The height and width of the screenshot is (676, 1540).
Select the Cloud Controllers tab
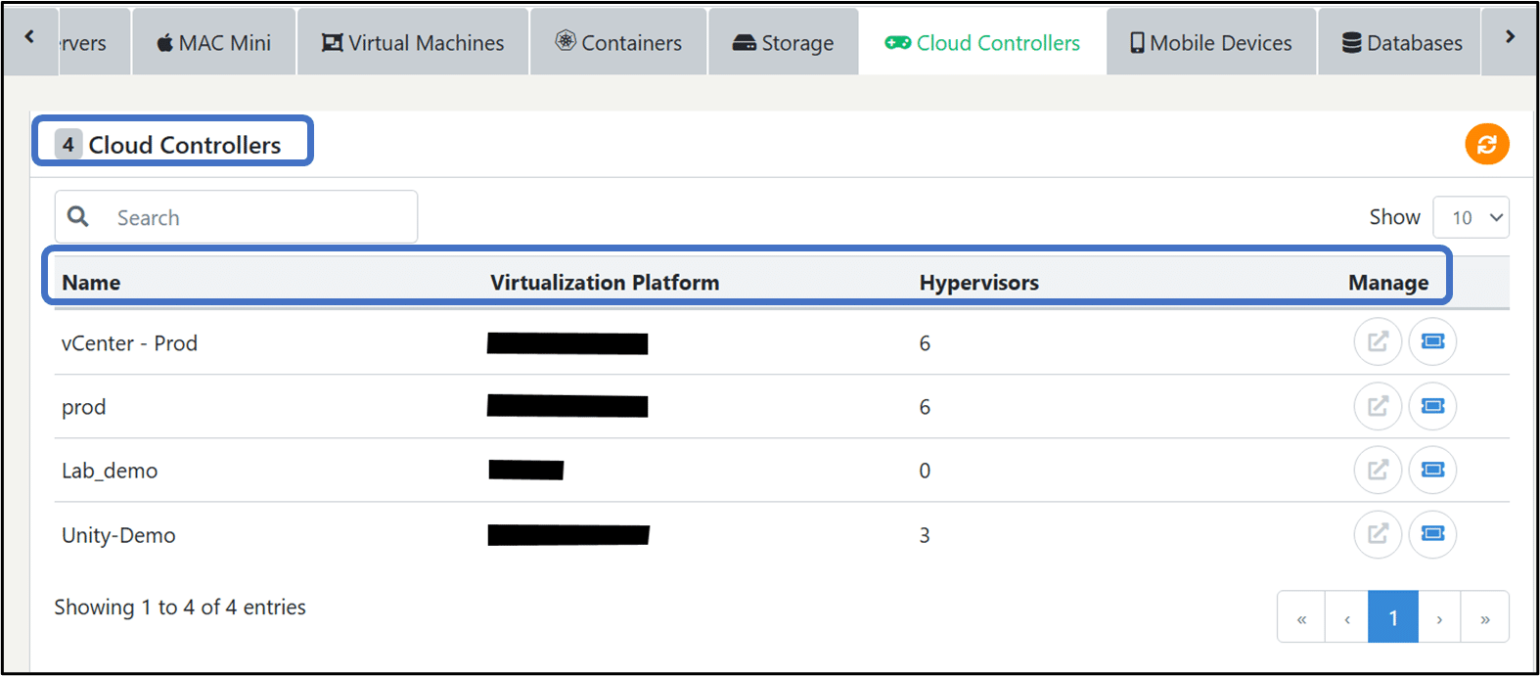pos(983,42)
